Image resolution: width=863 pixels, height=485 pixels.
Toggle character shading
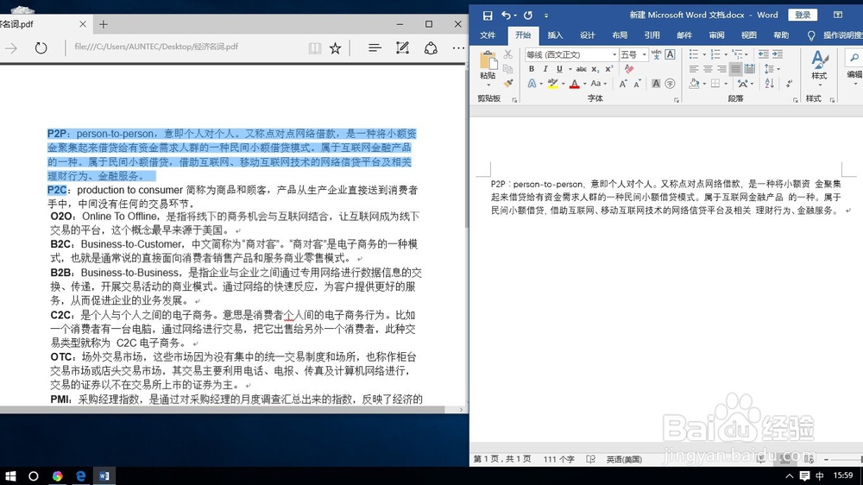pos(656,84)
